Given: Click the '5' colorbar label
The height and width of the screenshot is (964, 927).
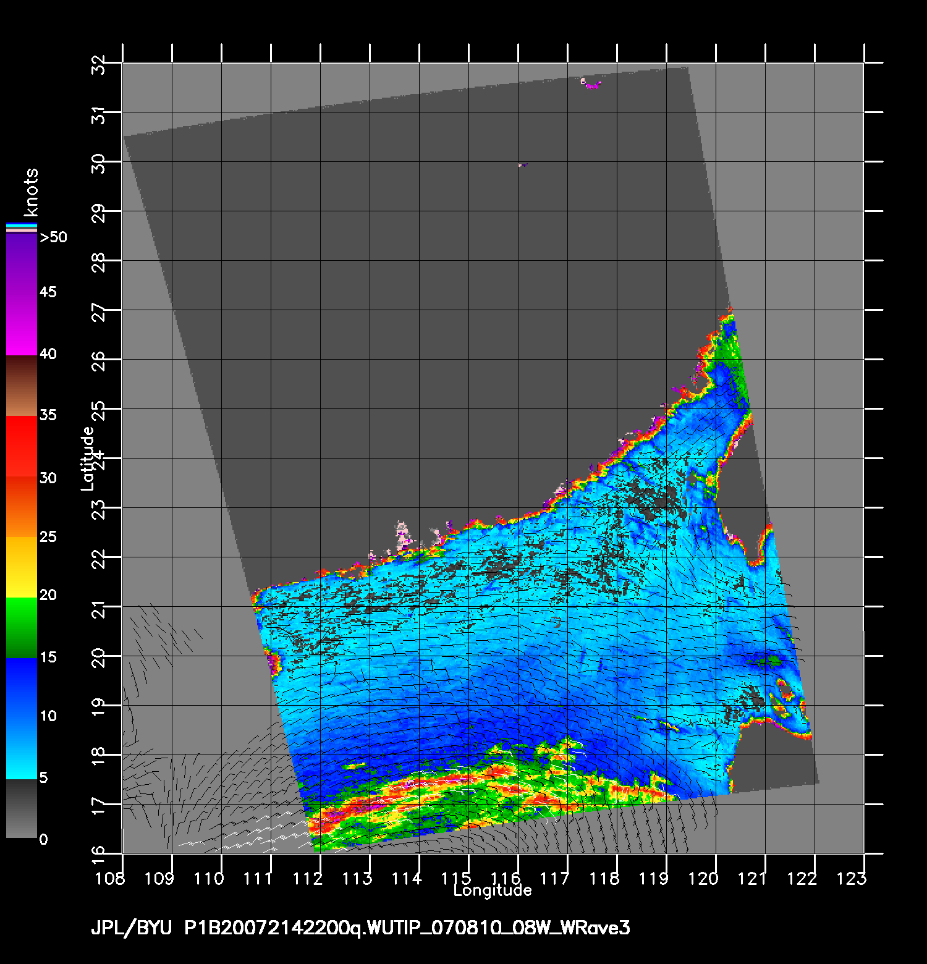Looking at the screenshot, I should point(43,778).
